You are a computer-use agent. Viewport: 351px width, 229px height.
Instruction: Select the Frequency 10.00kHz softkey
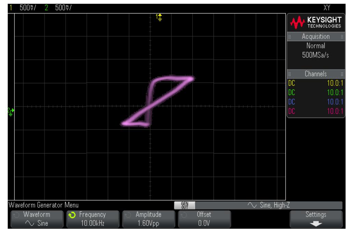click(93, 219)
